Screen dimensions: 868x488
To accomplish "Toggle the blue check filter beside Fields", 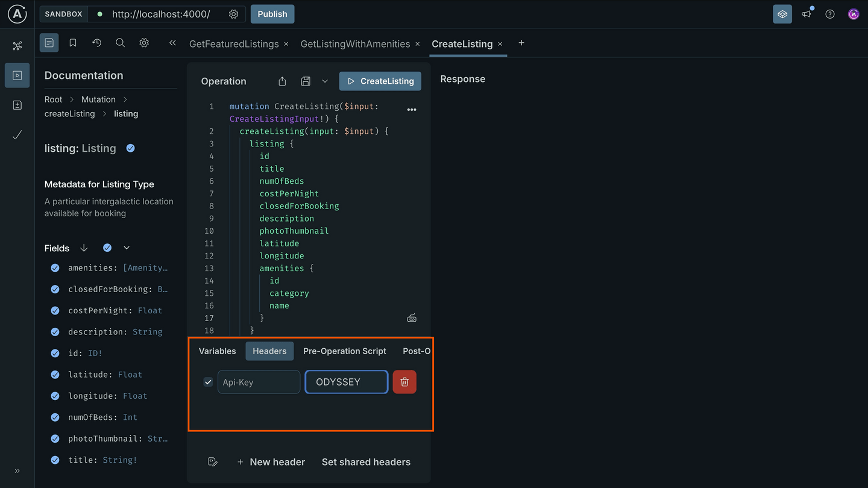I will click(x=107, y=247).
